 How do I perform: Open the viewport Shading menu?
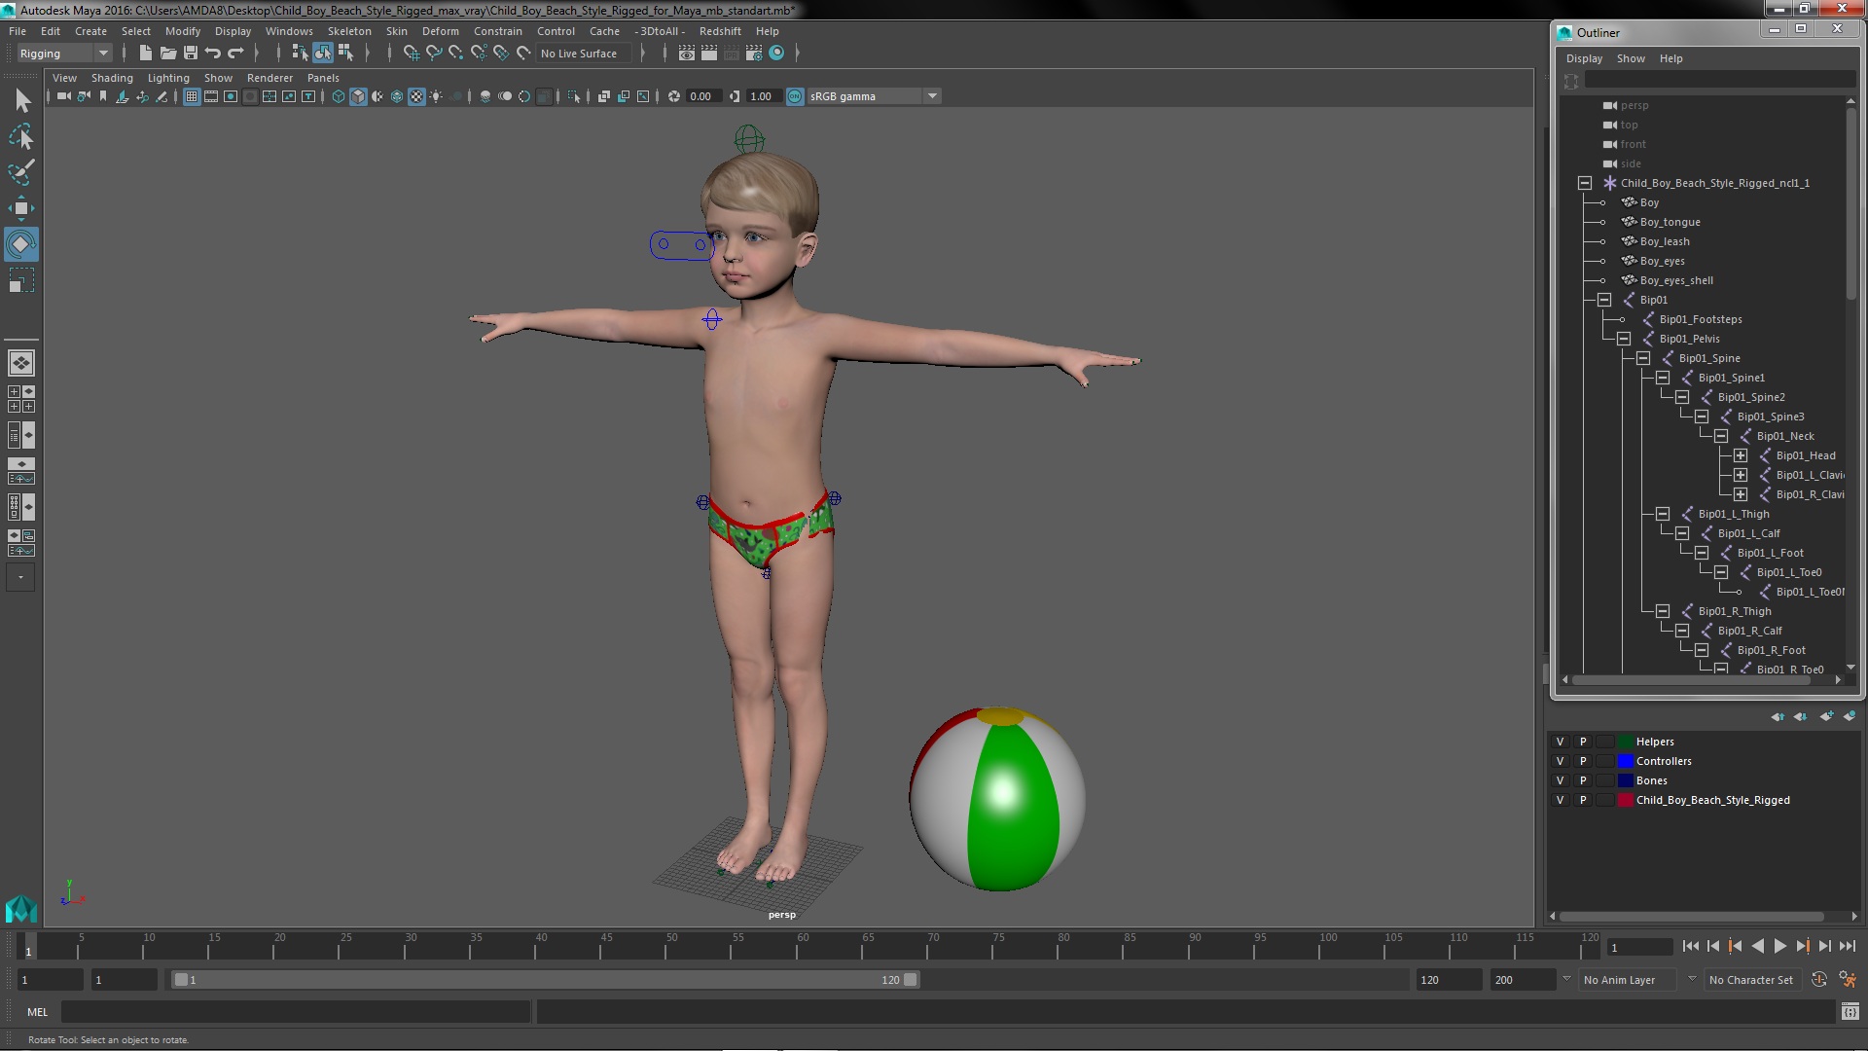tap(112, 78)
